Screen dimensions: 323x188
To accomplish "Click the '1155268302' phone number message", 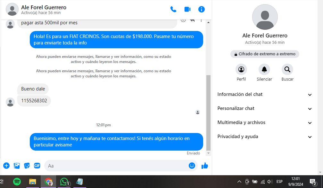I will tap(34, 101).
